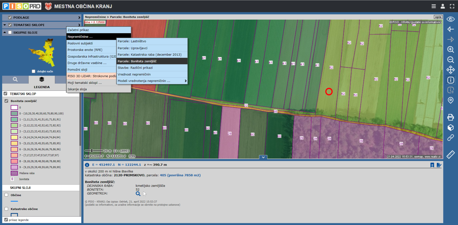Click the zoom out magnifier icon

[x=450, y=60]
